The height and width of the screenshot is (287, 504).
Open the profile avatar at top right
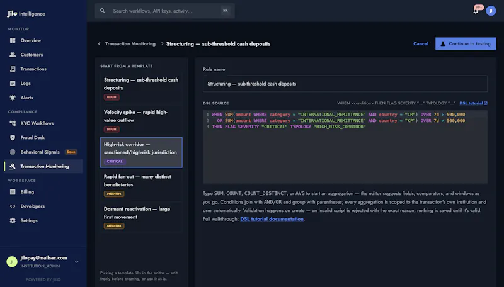tap(491, 11)
